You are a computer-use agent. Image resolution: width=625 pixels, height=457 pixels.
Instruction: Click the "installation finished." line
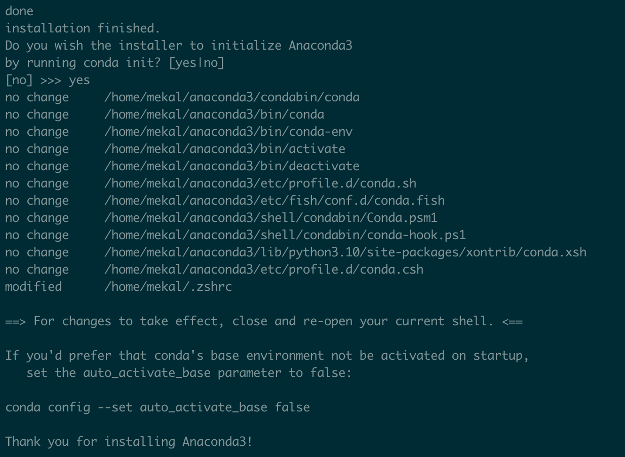pyautogui.click(x=83, y=28)
